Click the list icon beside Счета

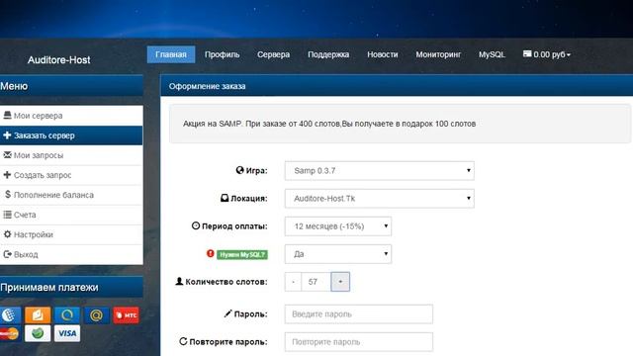[7, 215]
